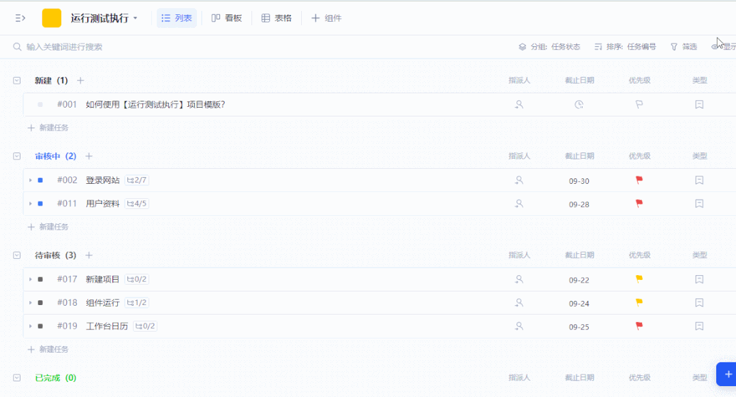The image size is (736, 397).
Task: Click the clock icon on task #001
Action: point(579,104)
